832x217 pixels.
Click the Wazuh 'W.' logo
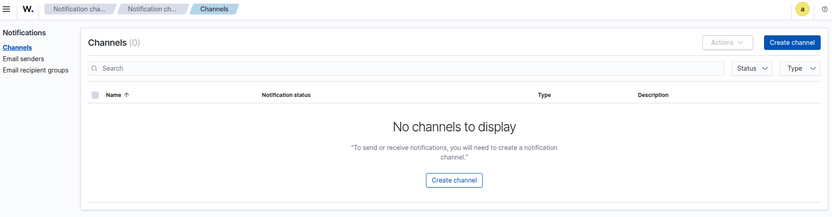(x=28, y=9)
